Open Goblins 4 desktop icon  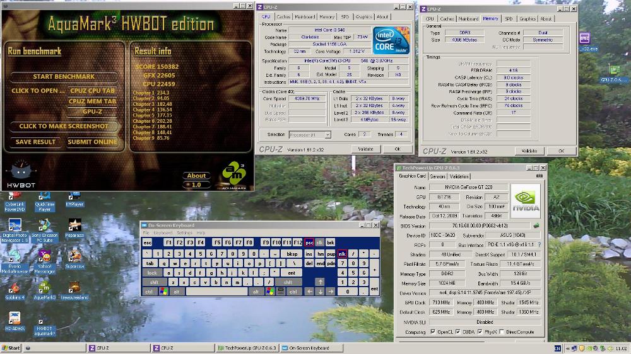tap(15, 291)
